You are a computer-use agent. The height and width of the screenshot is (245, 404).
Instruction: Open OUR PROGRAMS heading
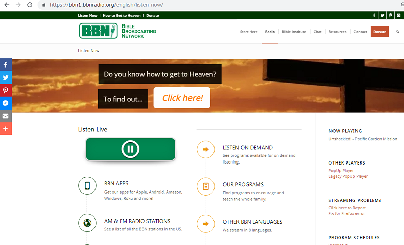coord(243,184)
